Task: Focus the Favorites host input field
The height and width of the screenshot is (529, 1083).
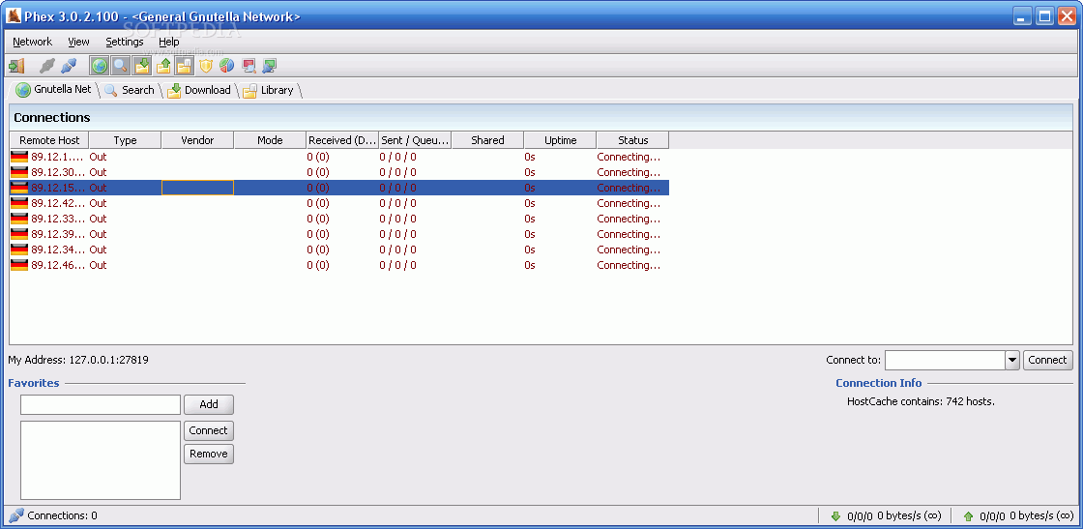Action: click(101, 404)
